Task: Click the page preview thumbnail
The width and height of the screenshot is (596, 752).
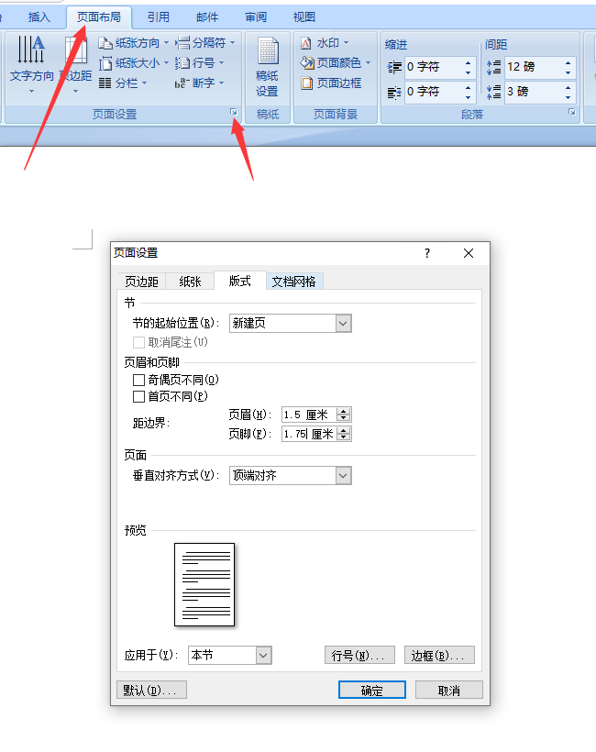Action: pos(204,584)
